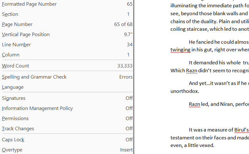This screenshot has height=154, width=249.
Task: Click the misspelled word "twinging"
Action: [x=181, y=50]
